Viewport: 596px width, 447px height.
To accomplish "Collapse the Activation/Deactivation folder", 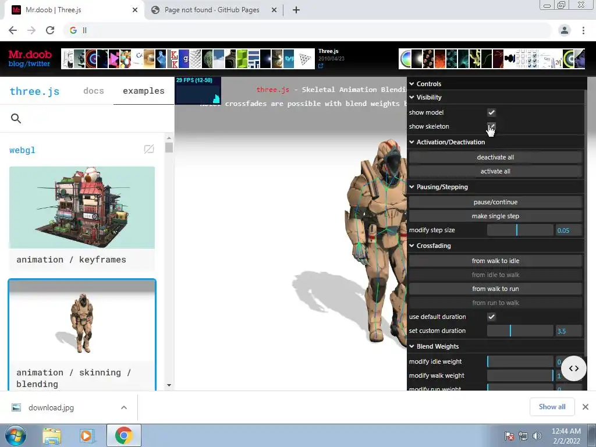I will coord(496,142).
